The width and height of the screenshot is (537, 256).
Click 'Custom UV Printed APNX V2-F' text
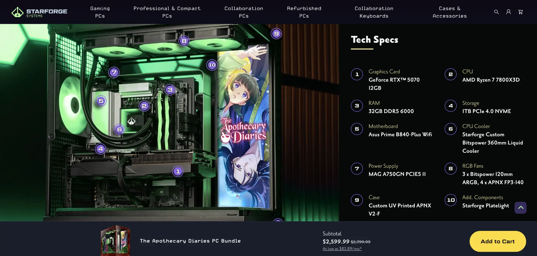(400, 210)
